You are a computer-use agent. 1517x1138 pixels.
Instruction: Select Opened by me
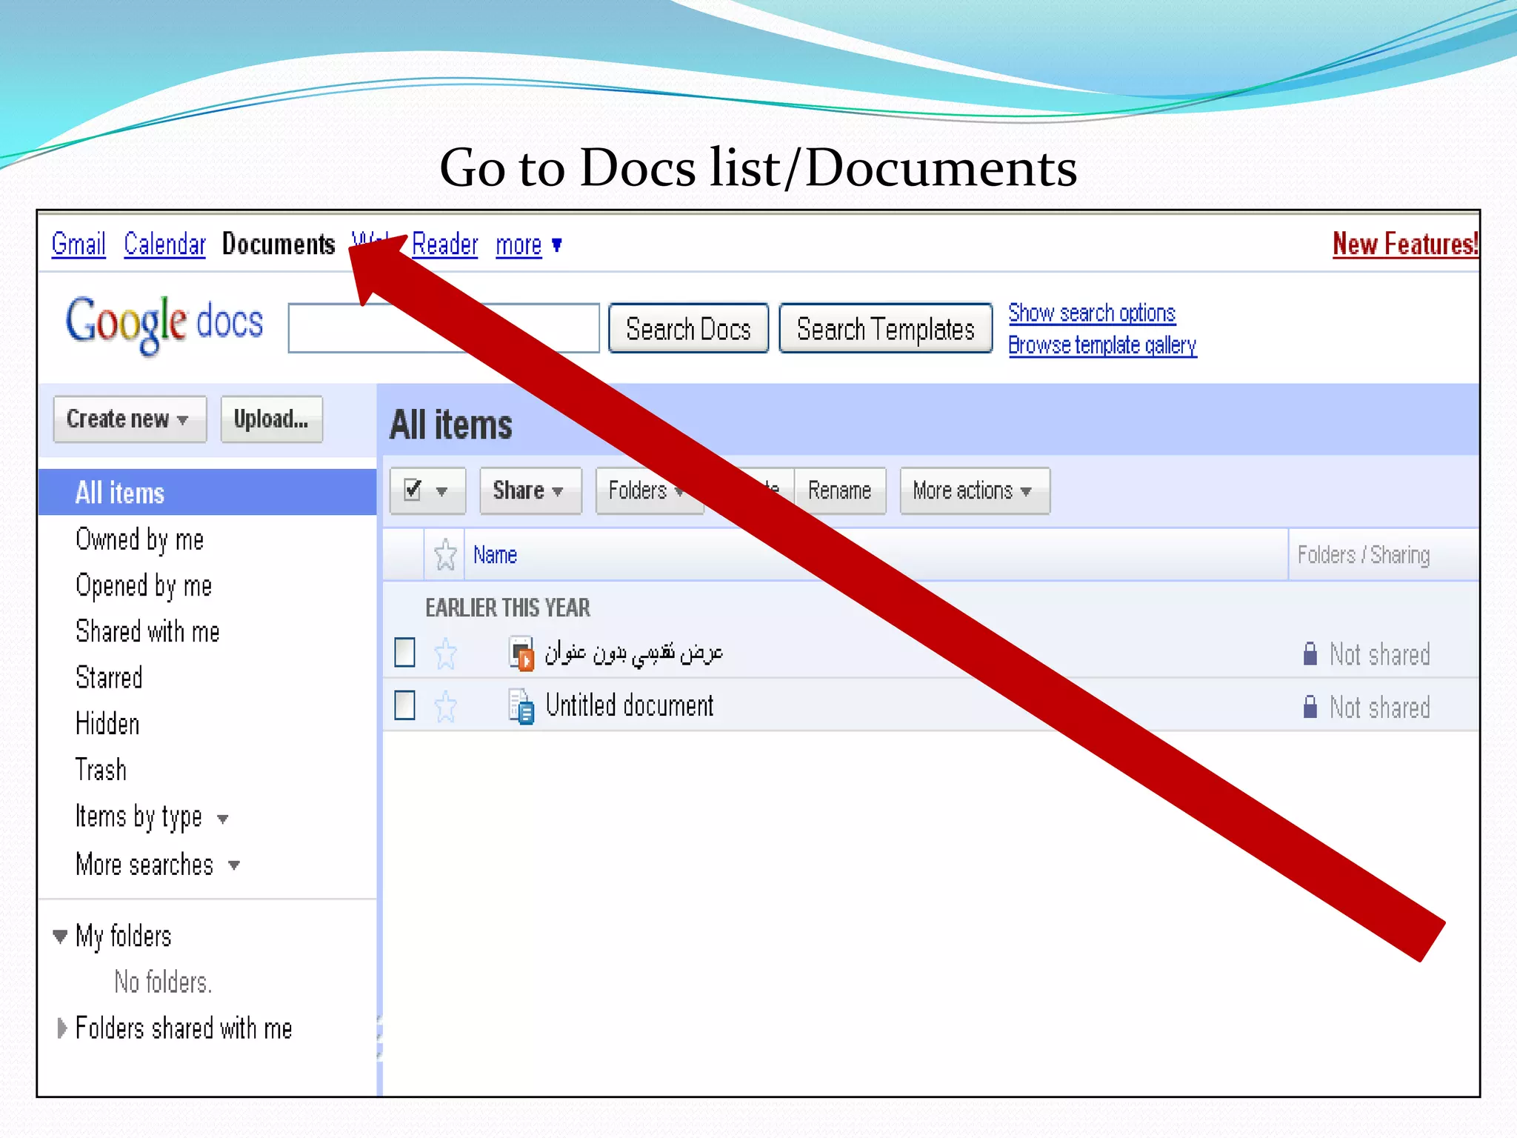click(x=144, y=585)
